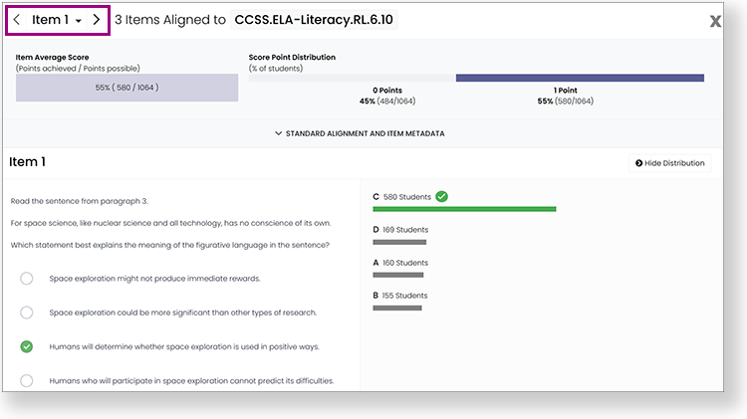Click the B 155 Students bar
Screen dimensions: 747x419
pyautogui.click(x=398, y=308)
